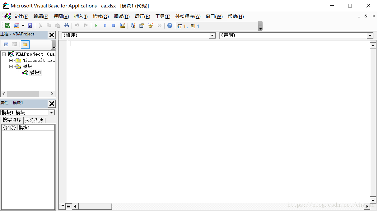Select the 模块 folder item
Screen dimensions: 378x211
[27, 66]
